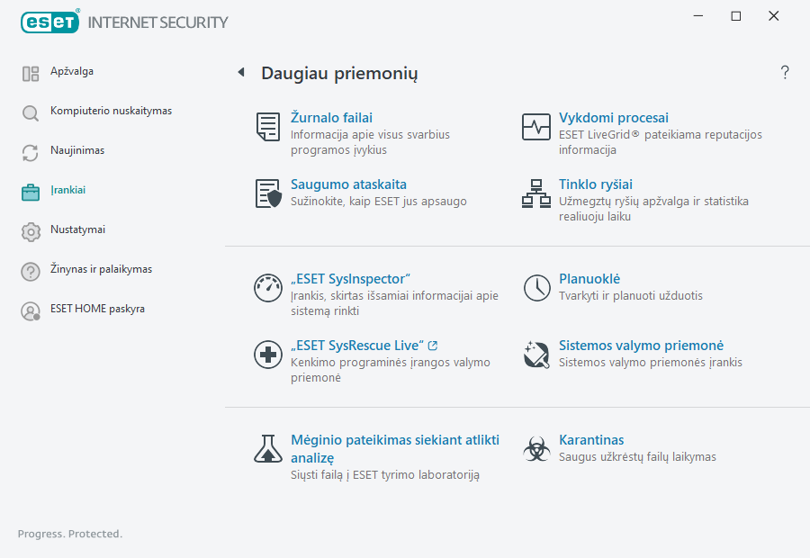Collapse back from Daugiau priemonių view
Image resolution: width=810 pixels, height=558 pixels.
click(240, 71)
